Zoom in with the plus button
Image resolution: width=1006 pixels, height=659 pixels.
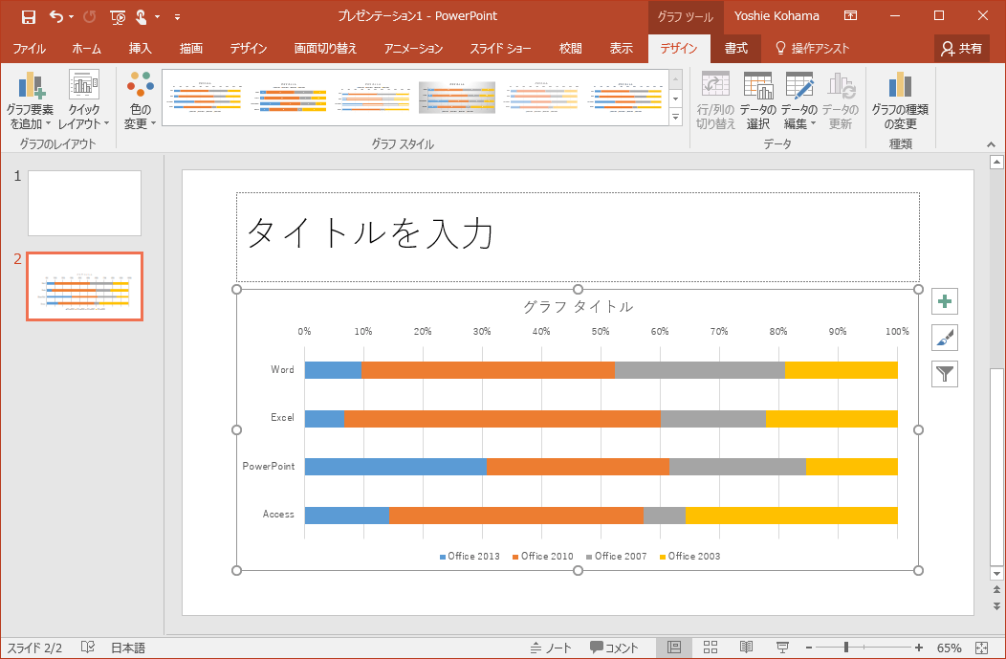[x=919, y=648]
